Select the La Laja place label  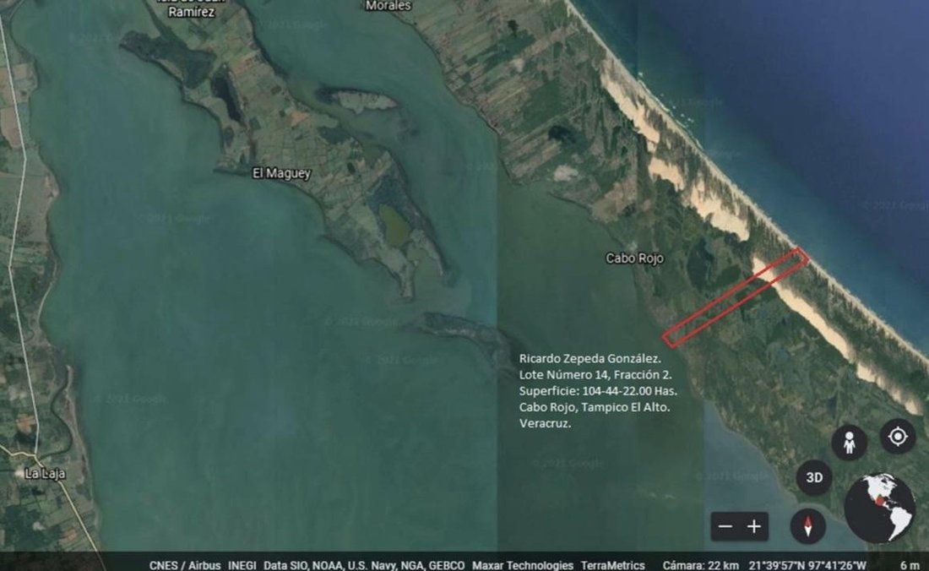(45, 473)
